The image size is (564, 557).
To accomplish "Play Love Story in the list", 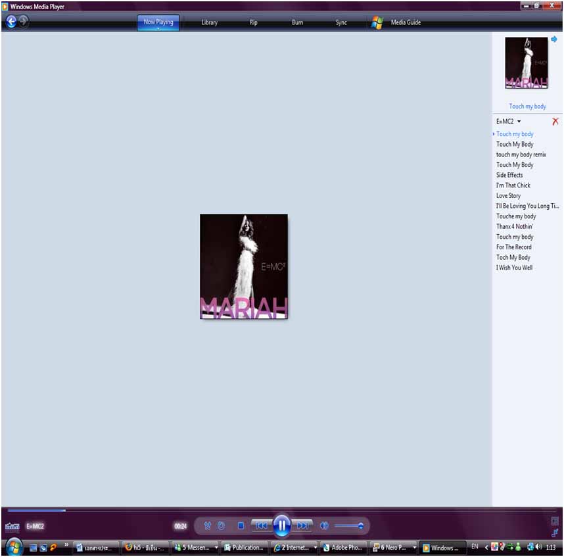I will [508, 196].
